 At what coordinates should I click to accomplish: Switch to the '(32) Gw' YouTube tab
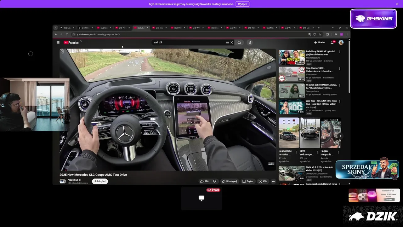click(215, 28)
